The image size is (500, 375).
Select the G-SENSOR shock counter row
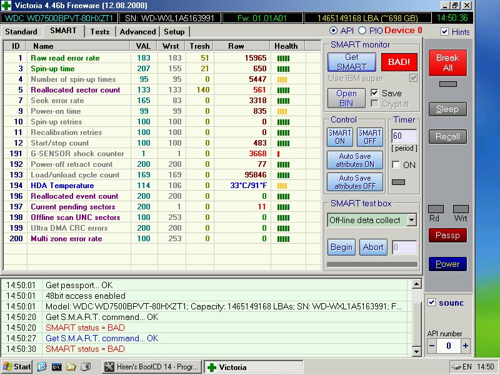162,154
